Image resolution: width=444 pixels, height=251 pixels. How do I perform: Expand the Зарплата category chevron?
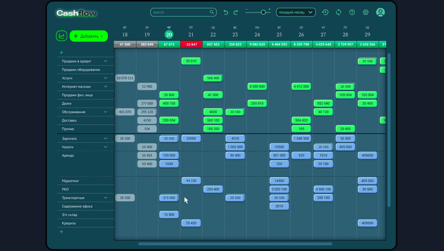point(106,139)
